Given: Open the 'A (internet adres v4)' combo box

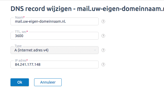Looking at the screenshot, I should [55, 50].
